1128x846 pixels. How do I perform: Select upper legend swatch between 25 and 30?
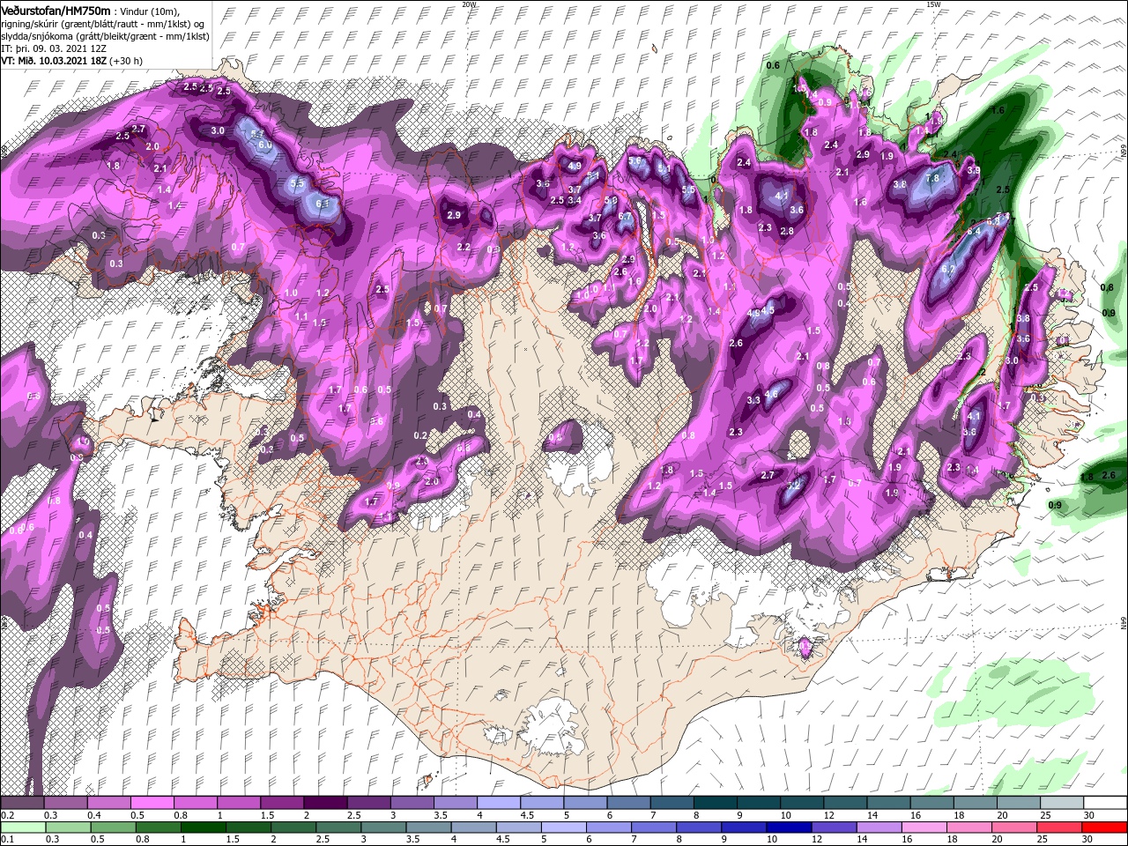(1062, 803)
